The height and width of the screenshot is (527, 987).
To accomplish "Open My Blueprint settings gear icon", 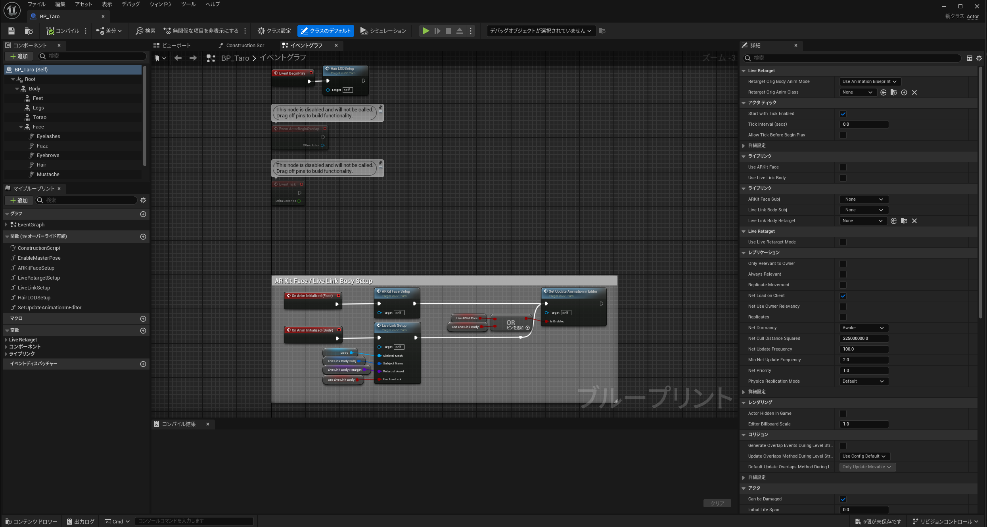I will tap(143, 200).
